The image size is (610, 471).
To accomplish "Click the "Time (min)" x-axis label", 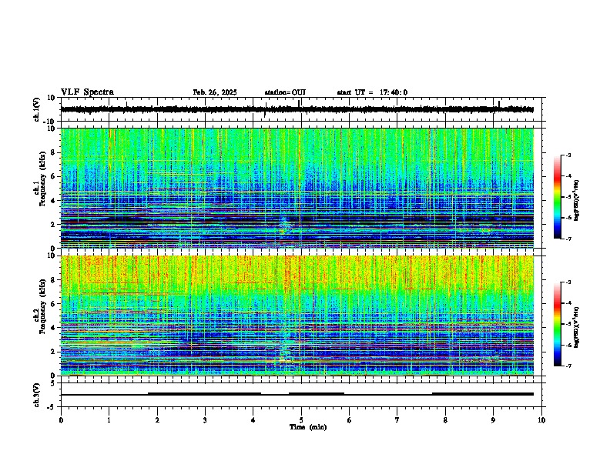I will (x=308, y=427).
